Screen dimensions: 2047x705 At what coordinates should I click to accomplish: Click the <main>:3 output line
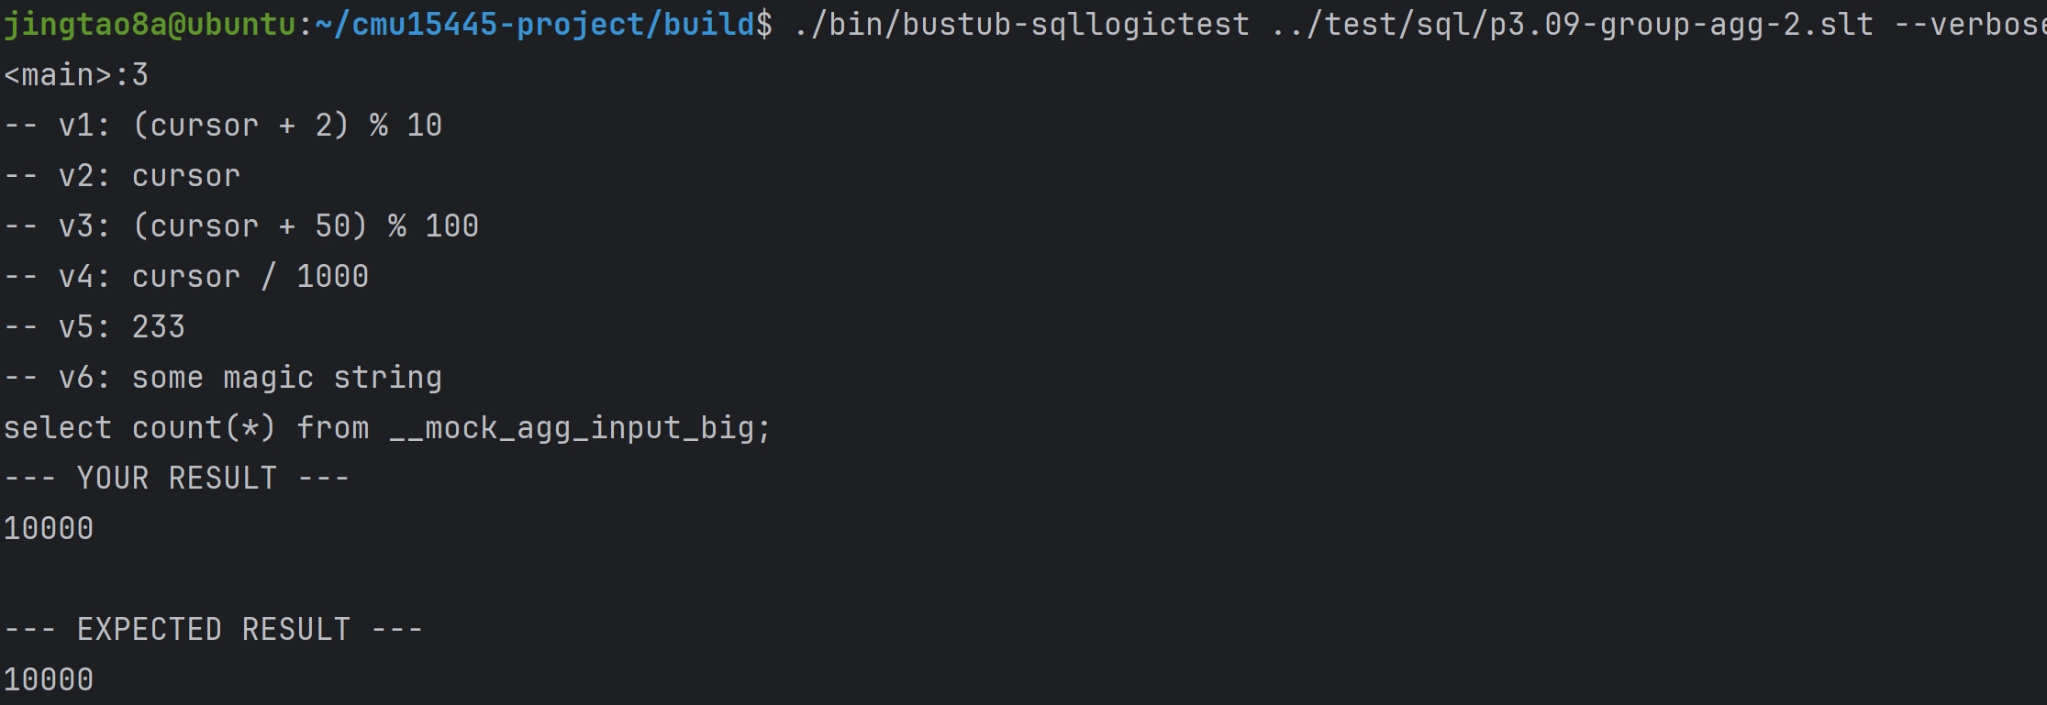coord(76,75)
